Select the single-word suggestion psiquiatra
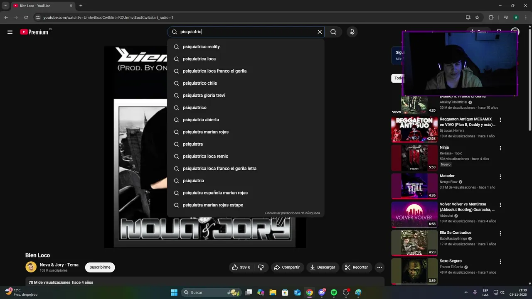The image size is (532, 299). pyautogui.click(x=246, y=144)
